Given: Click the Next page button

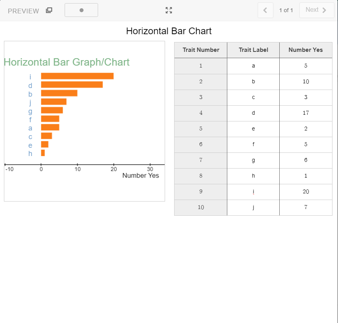Looking at the screenshot, I should (x=316, y=10).
